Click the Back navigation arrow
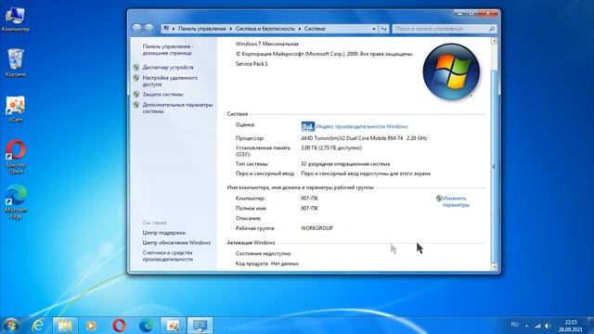594x334 pixels. pyautogui.click(x=136, y=28)
